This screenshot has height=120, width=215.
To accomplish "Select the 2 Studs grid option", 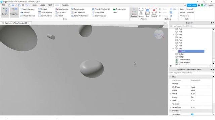I will (163, 9).
